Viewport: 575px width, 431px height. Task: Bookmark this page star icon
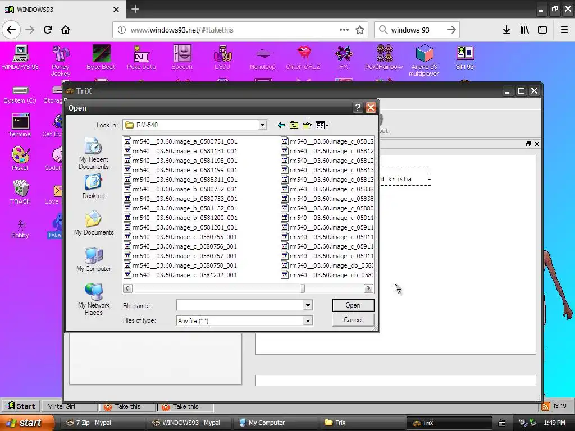(x=360, y=30)
